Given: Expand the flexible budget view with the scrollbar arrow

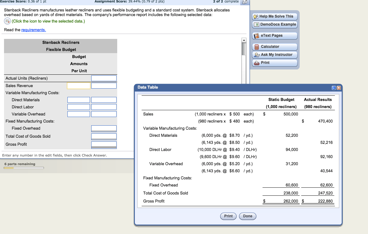Looking at the screenshot, I should click(244, 40).
